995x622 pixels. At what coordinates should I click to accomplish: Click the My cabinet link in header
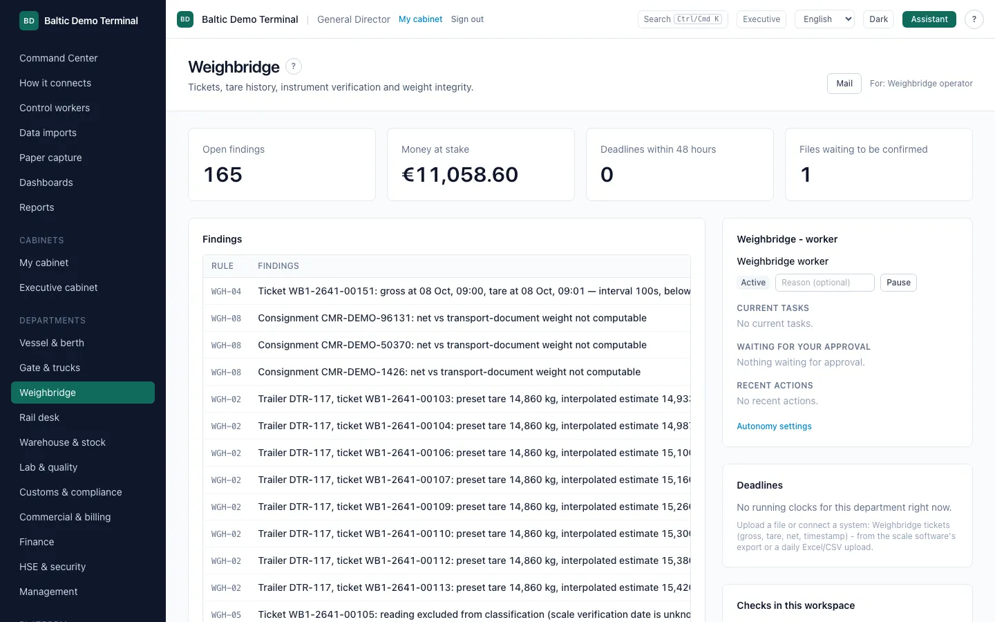pyautogui.click(x=420, y=19)
